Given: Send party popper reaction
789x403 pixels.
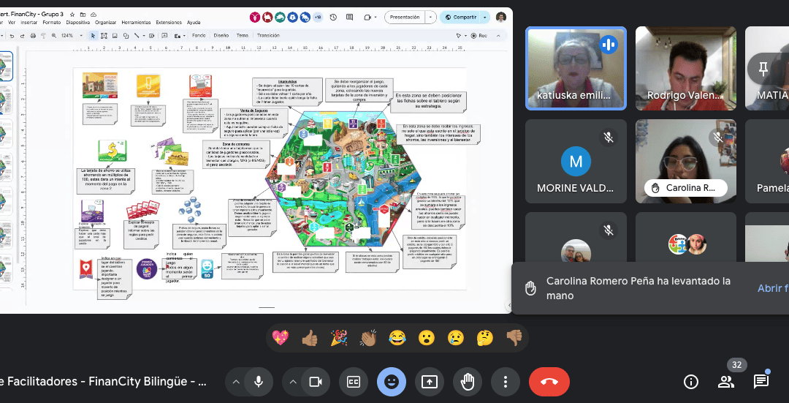Looking at the screenshot, I should (339, 338).
